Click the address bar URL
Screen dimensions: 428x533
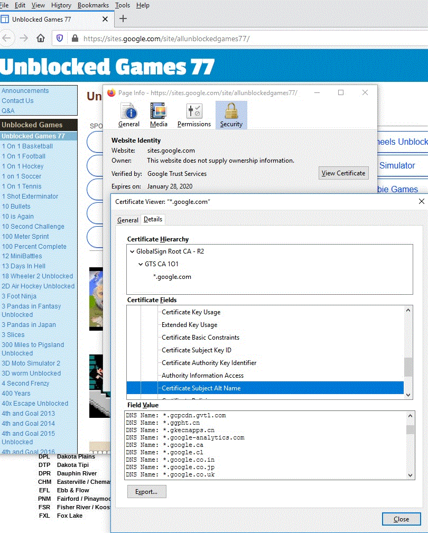coord(166,39)
